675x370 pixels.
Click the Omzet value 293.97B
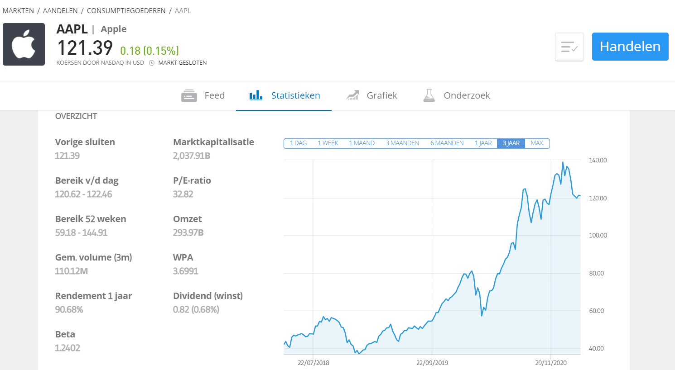(188, 232)
